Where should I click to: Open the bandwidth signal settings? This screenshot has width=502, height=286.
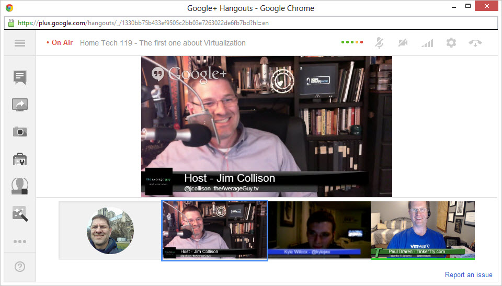click(427, 43)
